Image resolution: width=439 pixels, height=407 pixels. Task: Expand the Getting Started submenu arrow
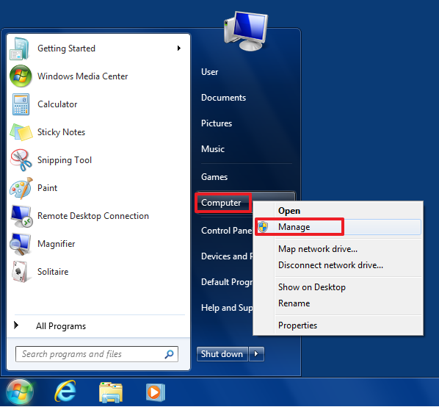coord(179,48)
